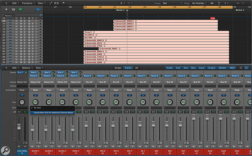Open the Snap Bar dropdown
The height and width of the screenshot is (156, 252).
pos(173,3)
